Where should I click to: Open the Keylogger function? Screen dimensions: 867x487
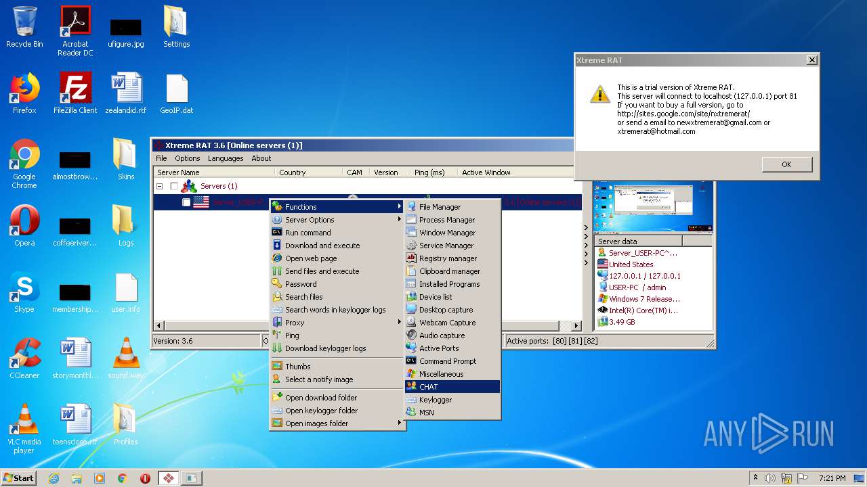coord(452,400)
